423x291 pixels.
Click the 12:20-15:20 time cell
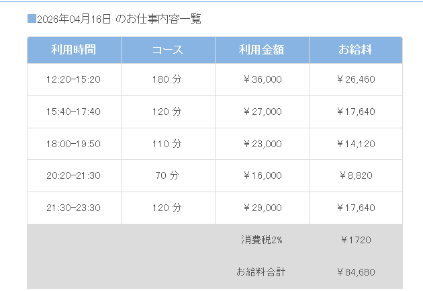[x=74, y=79]
